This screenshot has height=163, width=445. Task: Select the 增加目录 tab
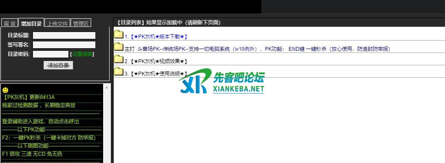[31, 23]
